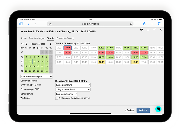The height and width of the screenshot is (131, 180).
Task: Expand dialog with the fullscreen arrows icon
Action: coord(154,30)
